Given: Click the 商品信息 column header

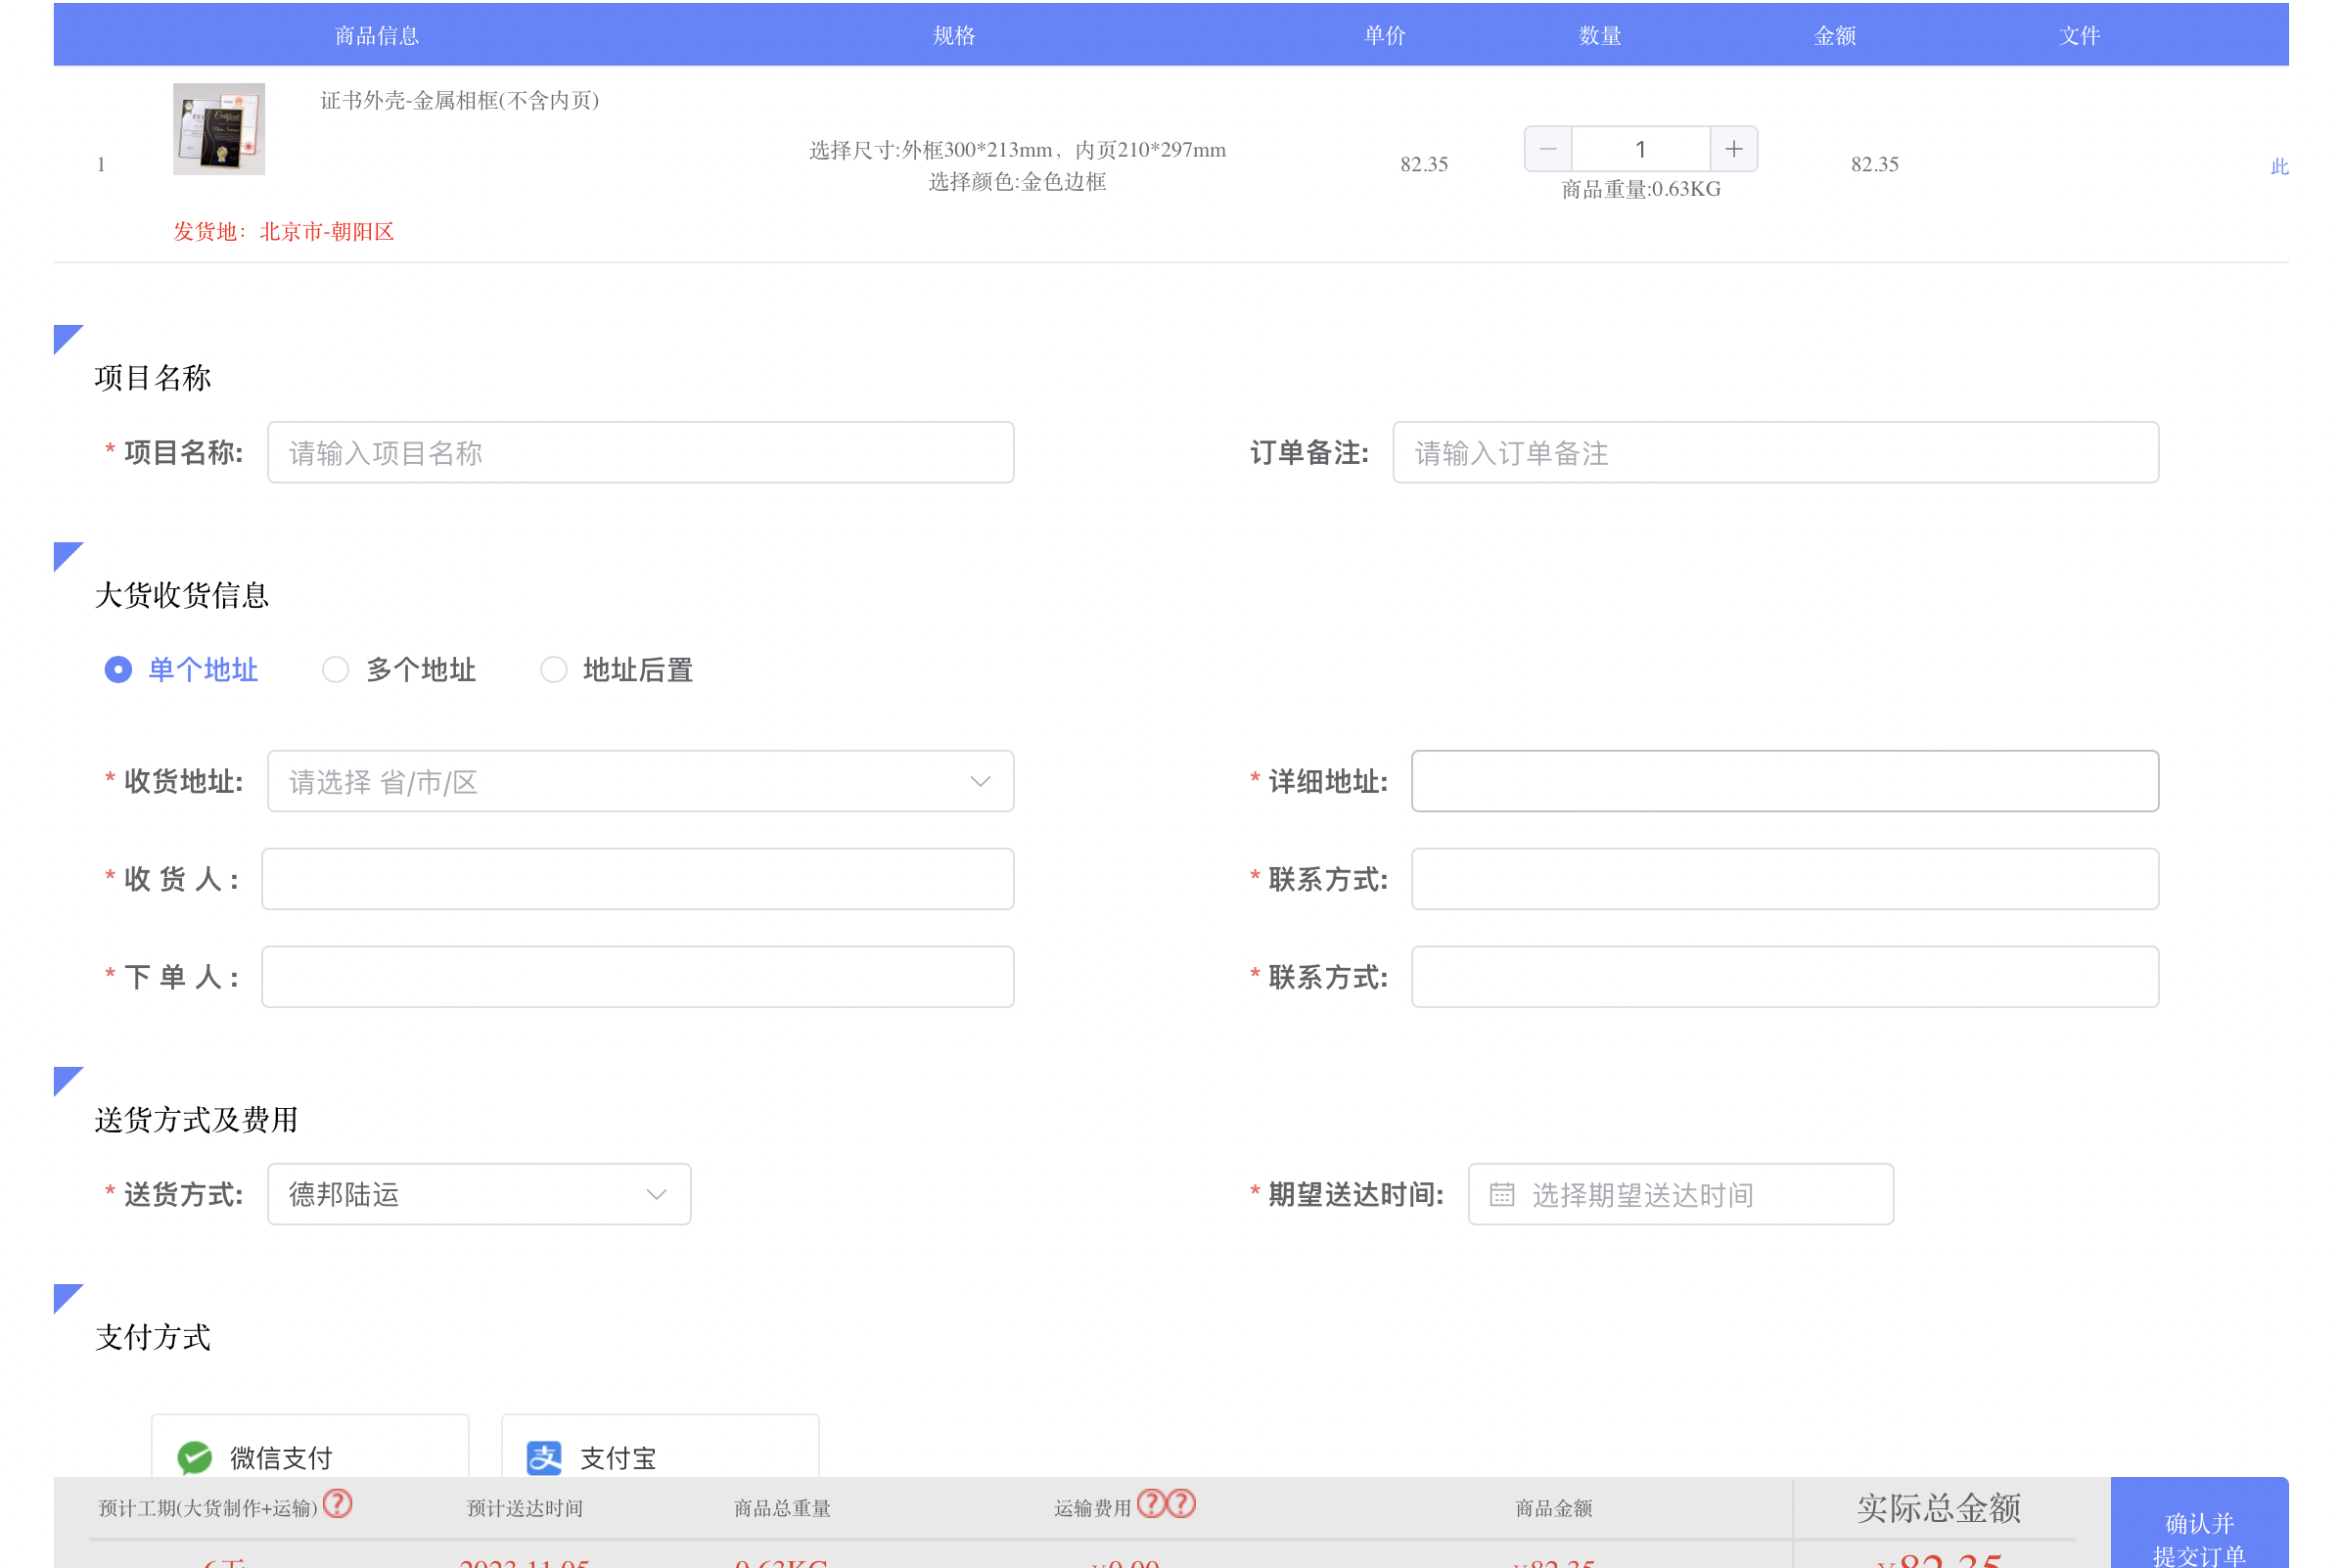Looking at the screenshot, I should [x=377, y=36].
